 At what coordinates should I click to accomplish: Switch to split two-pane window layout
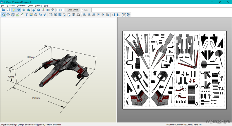[x=58, y=10]
